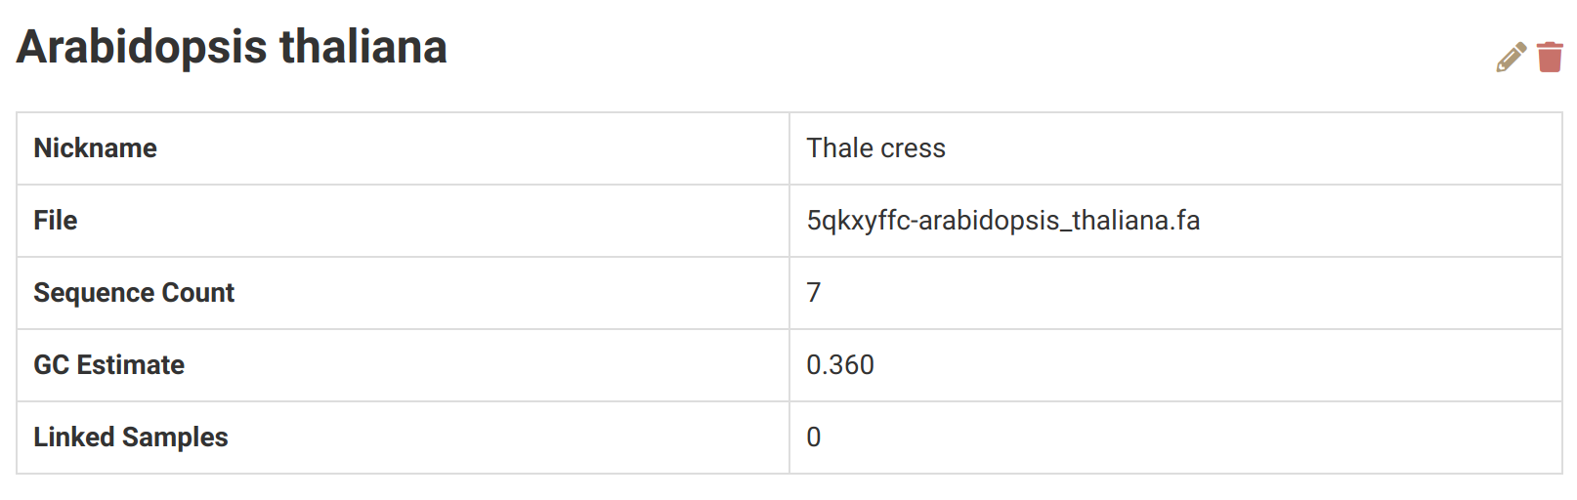Click the word 'Count' in the row label
The width and height of the screenshot is (1577, 500).
point(198,293)
